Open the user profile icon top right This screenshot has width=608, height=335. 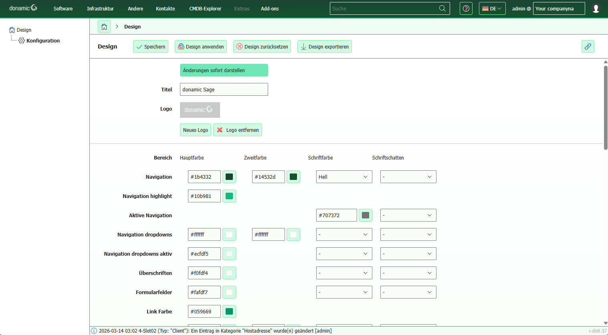click(596, 8)
